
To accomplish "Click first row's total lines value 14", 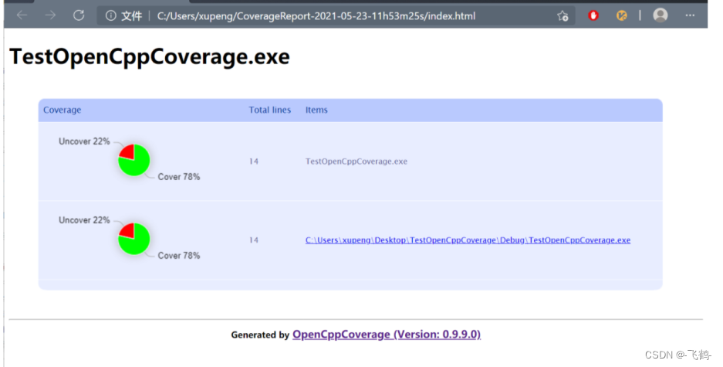I will (x=254, y=161).
